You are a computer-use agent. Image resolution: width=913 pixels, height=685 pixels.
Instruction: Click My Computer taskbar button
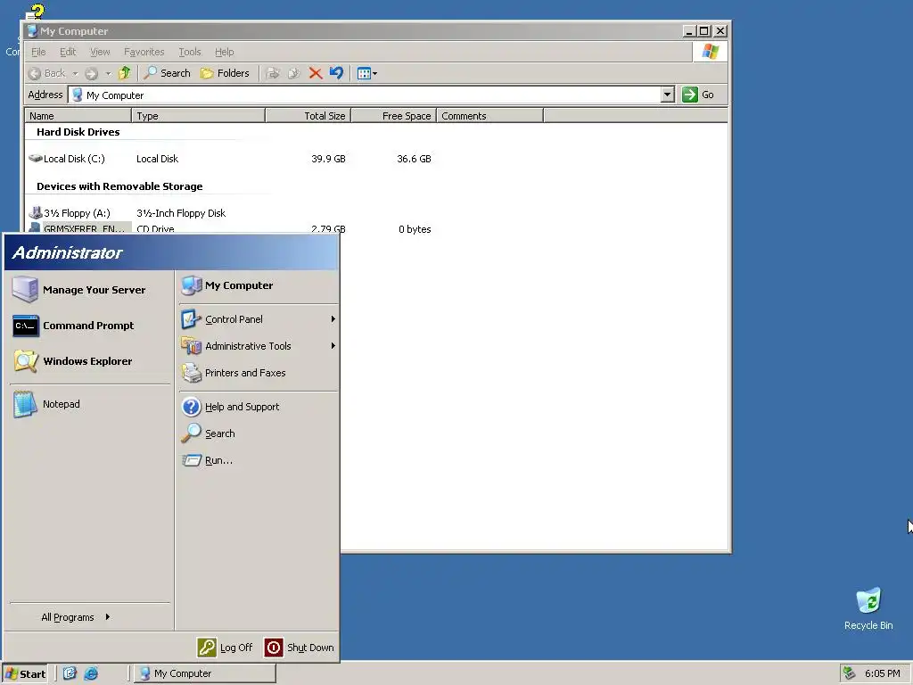[x=205, y=673]
